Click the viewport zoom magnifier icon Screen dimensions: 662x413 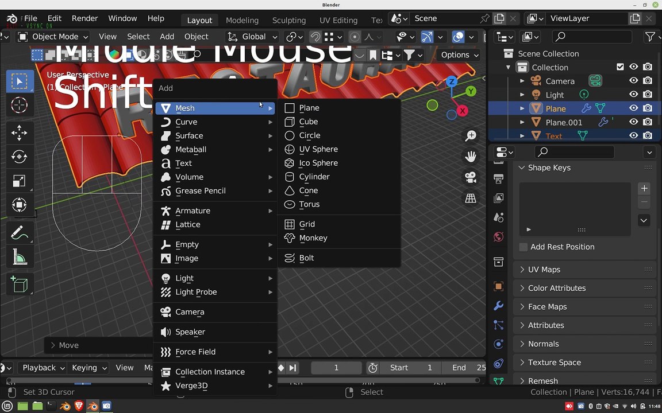tap(470, 136)
